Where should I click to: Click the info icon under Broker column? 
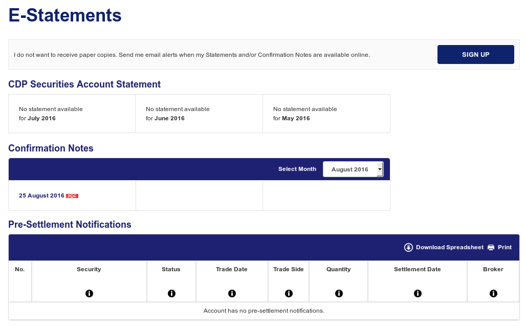pos(493,293)
